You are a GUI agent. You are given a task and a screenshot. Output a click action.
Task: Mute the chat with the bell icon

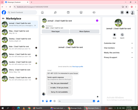click(115, 35)
